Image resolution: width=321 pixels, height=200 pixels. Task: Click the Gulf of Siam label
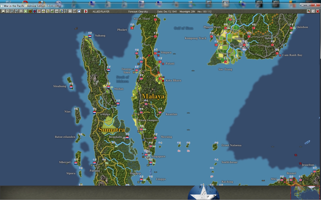point(183,28)
